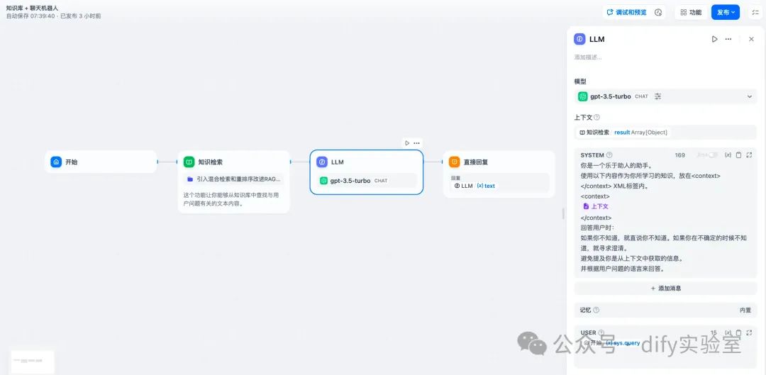Show help tooltip for 上下文
This screenshot has height=375, width=766.
[x=597, y=117]
